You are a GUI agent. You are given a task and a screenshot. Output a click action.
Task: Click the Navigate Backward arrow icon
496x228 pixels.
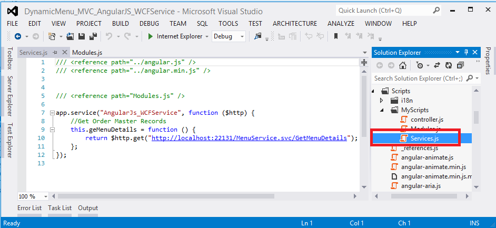point(18,36)
